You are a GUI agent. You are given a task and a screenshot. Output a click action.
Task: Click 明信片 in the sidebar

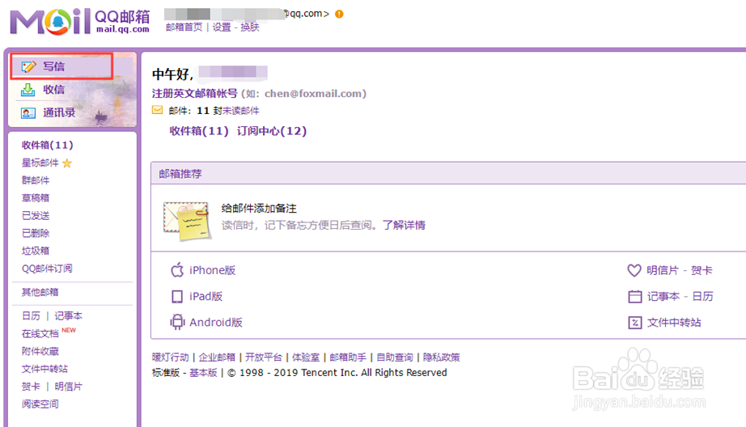(69, 387)
